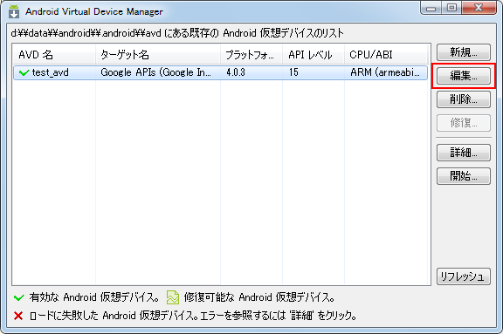Click the 詳細... (Details) button
The height and width of the screenshot is (334, 503).
pos(463,153)
